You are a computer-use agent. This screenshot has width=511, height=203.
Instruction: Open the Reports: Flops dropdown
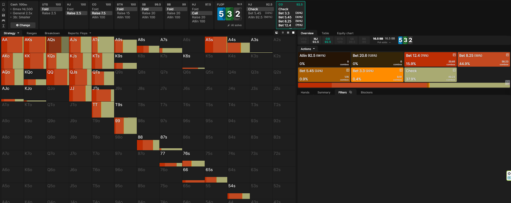coord(80,33)
